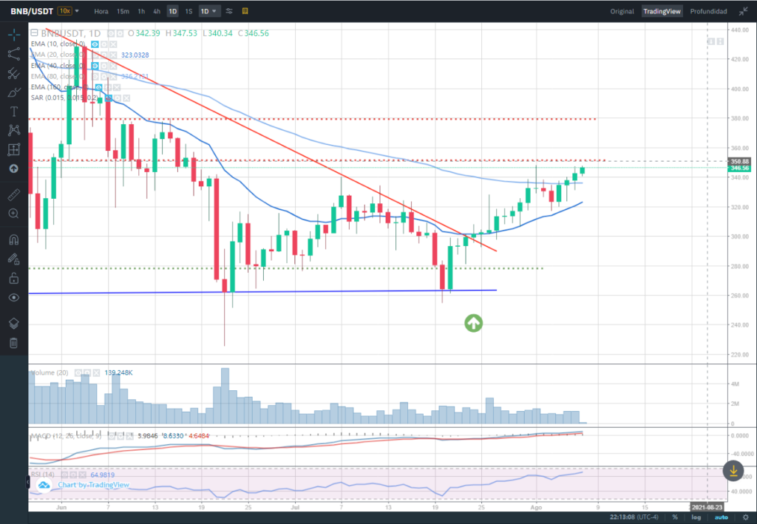Open settings gear for RSI (14)

pyautogui.click(x=73, y=474)
